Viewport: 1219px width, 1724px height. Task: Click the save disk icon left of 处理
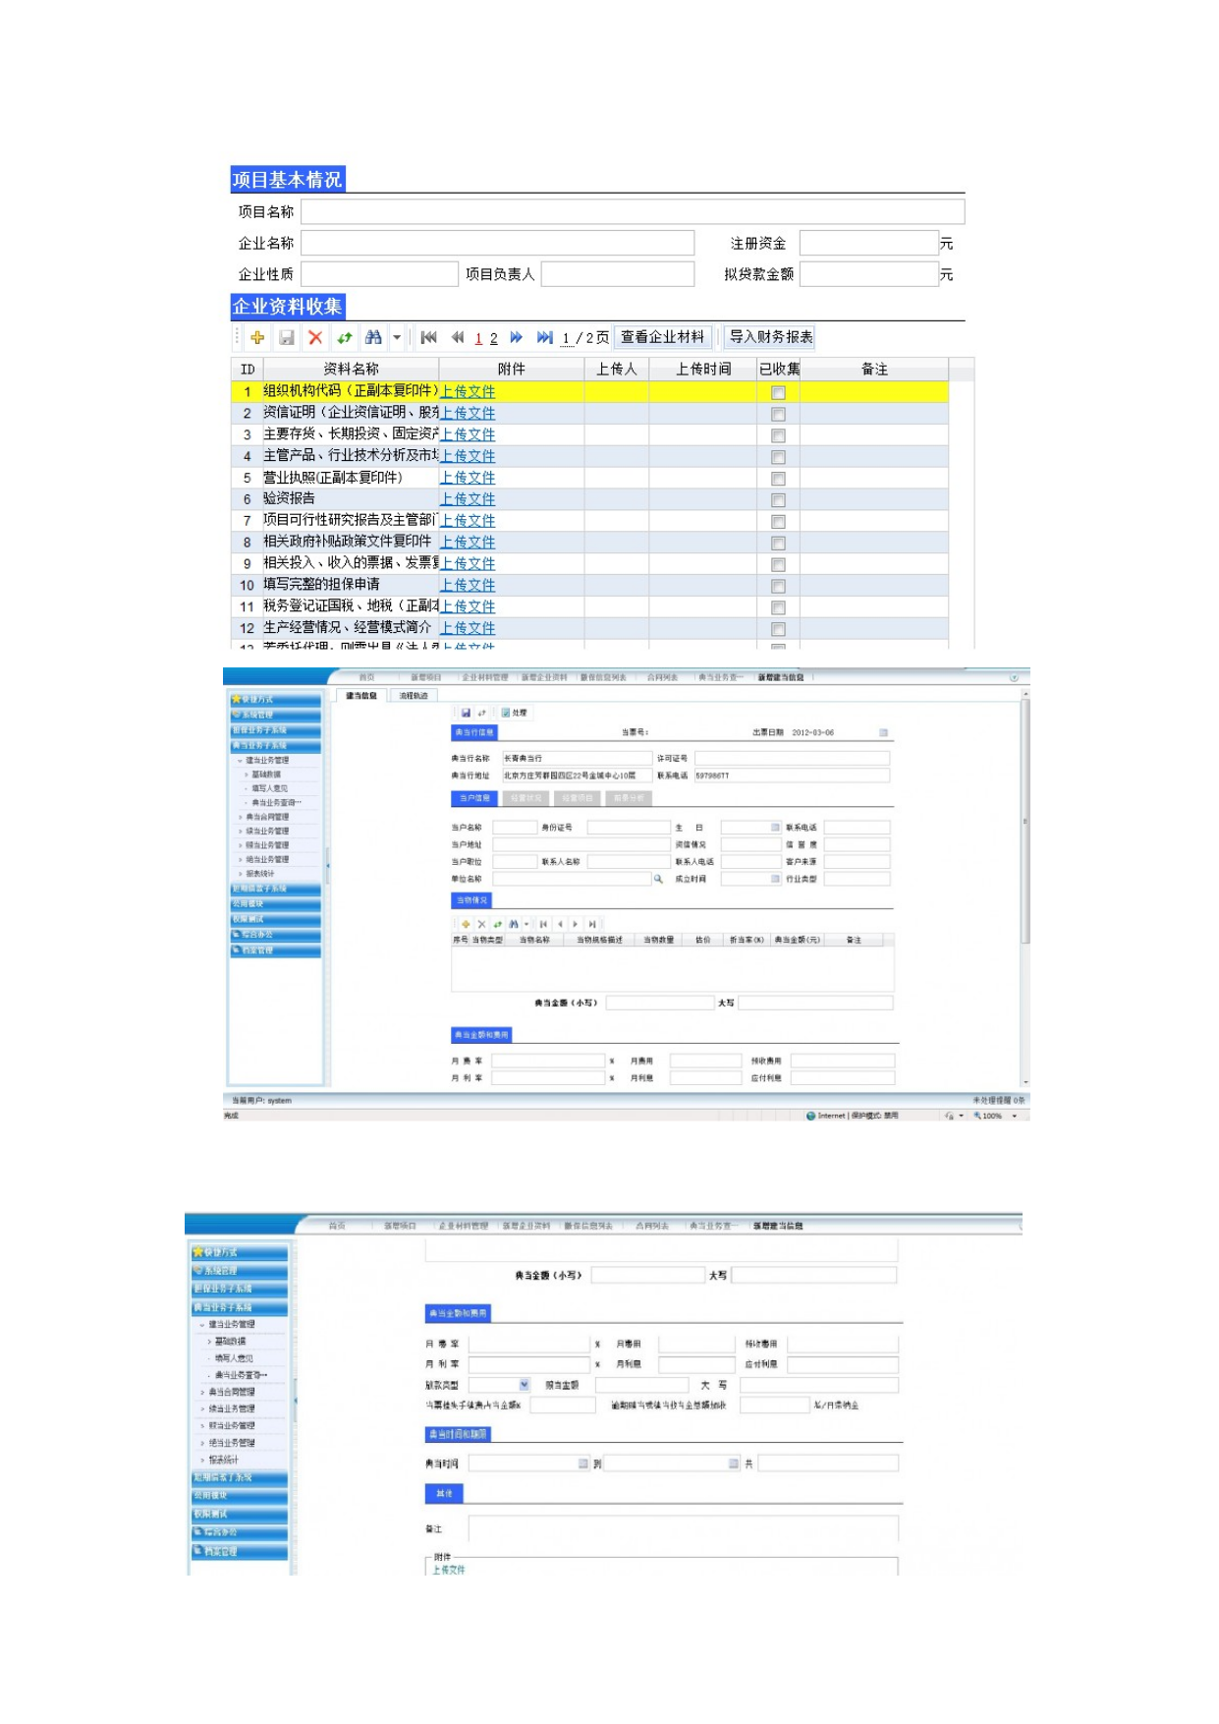466,713
